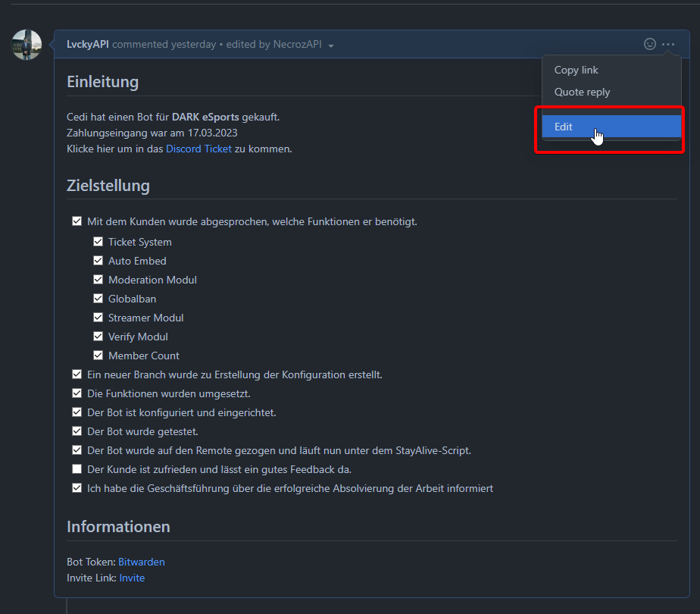Viewport: 700px width, 614px height.
Task: Open the emoji reaction picker
Action: coord(649,45)
